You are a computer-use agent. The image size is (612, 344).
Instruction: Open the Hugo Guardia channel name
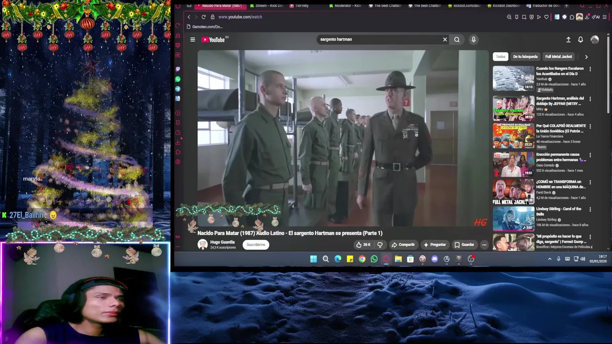(x=222, y=242)
